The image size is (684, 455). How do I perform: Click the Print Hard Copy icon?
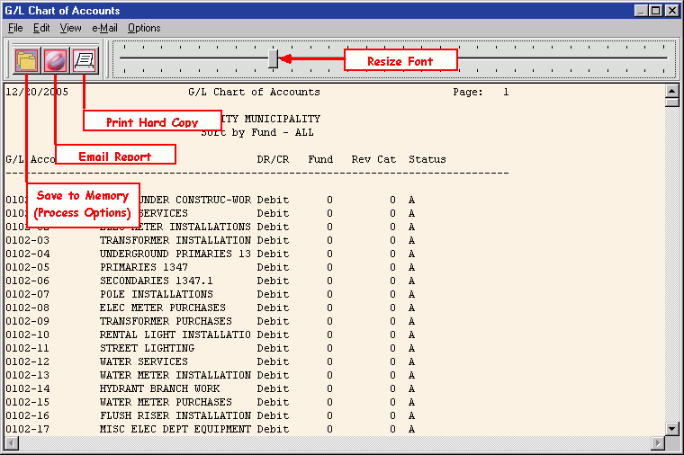[x=85, y=60]
